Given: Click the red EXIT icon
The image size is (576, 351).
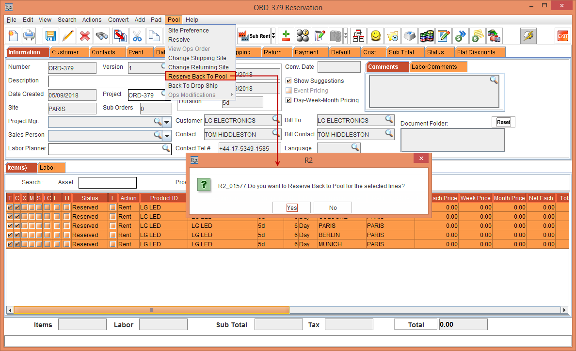Looking at the screenshot, I should tap(562, 36).
